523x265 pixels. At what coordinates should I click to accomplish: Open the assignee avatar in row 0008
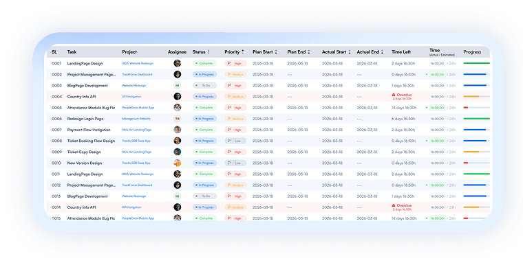pos(178,141)
